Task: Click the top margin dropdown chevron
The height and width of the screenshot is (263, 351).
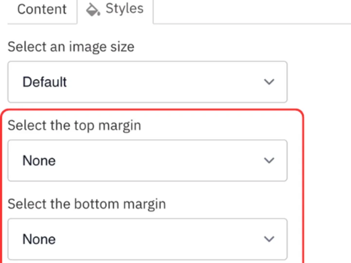Action: point(269,160)
